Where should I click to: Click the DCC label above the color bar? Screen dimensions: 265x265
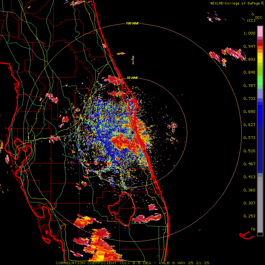tap(259, 18)
